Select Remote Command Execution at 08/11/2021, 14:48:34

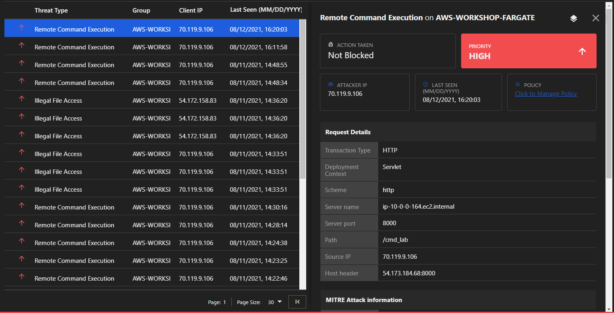coord(152,82)
